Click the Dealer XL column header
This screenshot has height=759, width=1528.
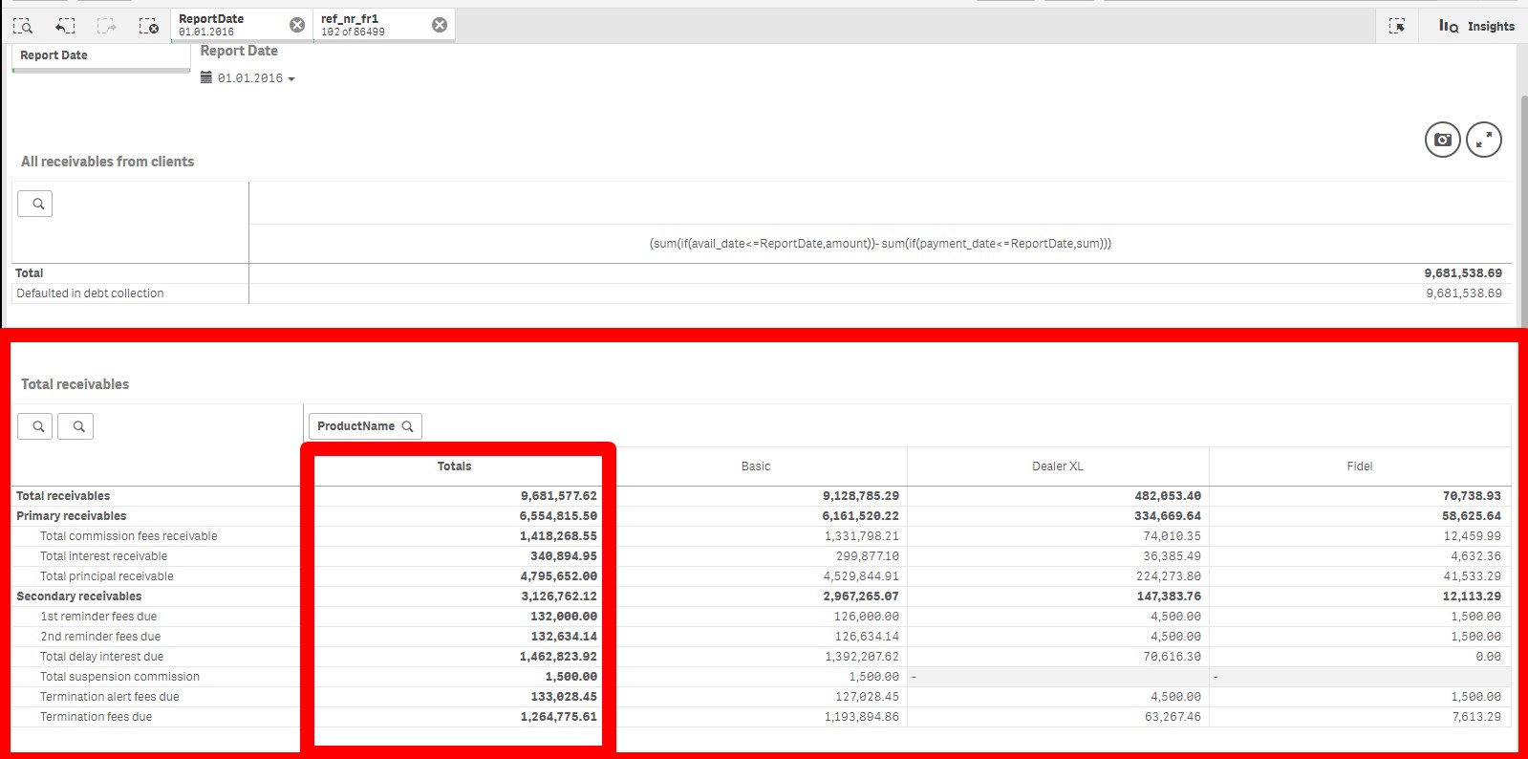click(1058, 466)
